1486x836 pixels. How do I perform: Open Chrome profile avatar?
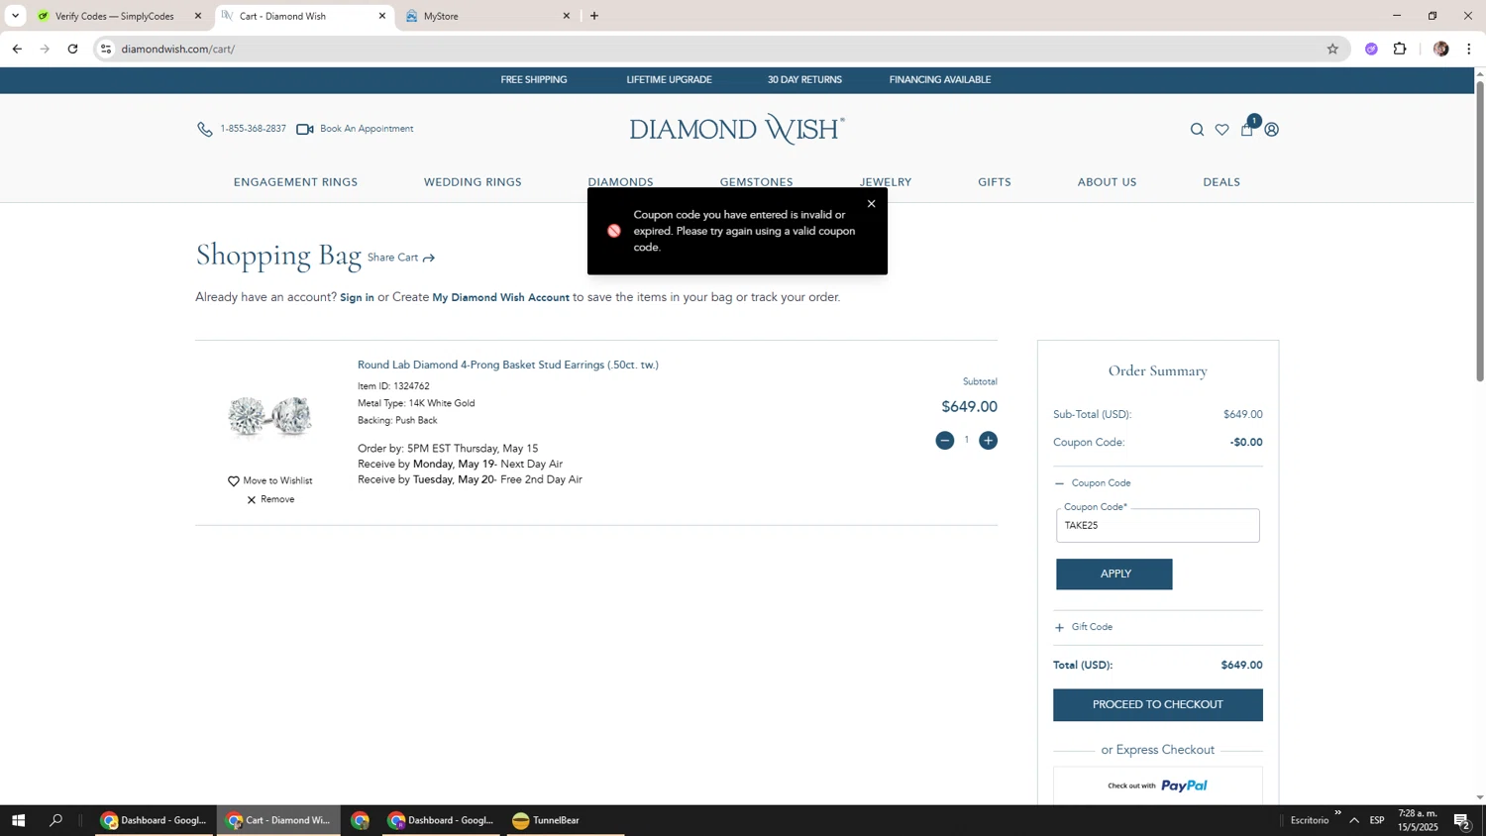1441,49
